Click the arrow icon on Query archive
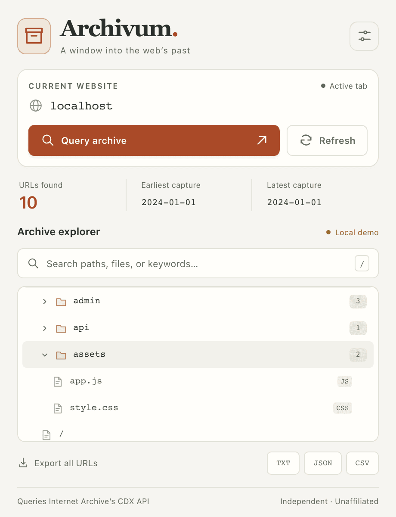Screen dimensions: 396x517 pyautogui.click(x=262, y=140)
